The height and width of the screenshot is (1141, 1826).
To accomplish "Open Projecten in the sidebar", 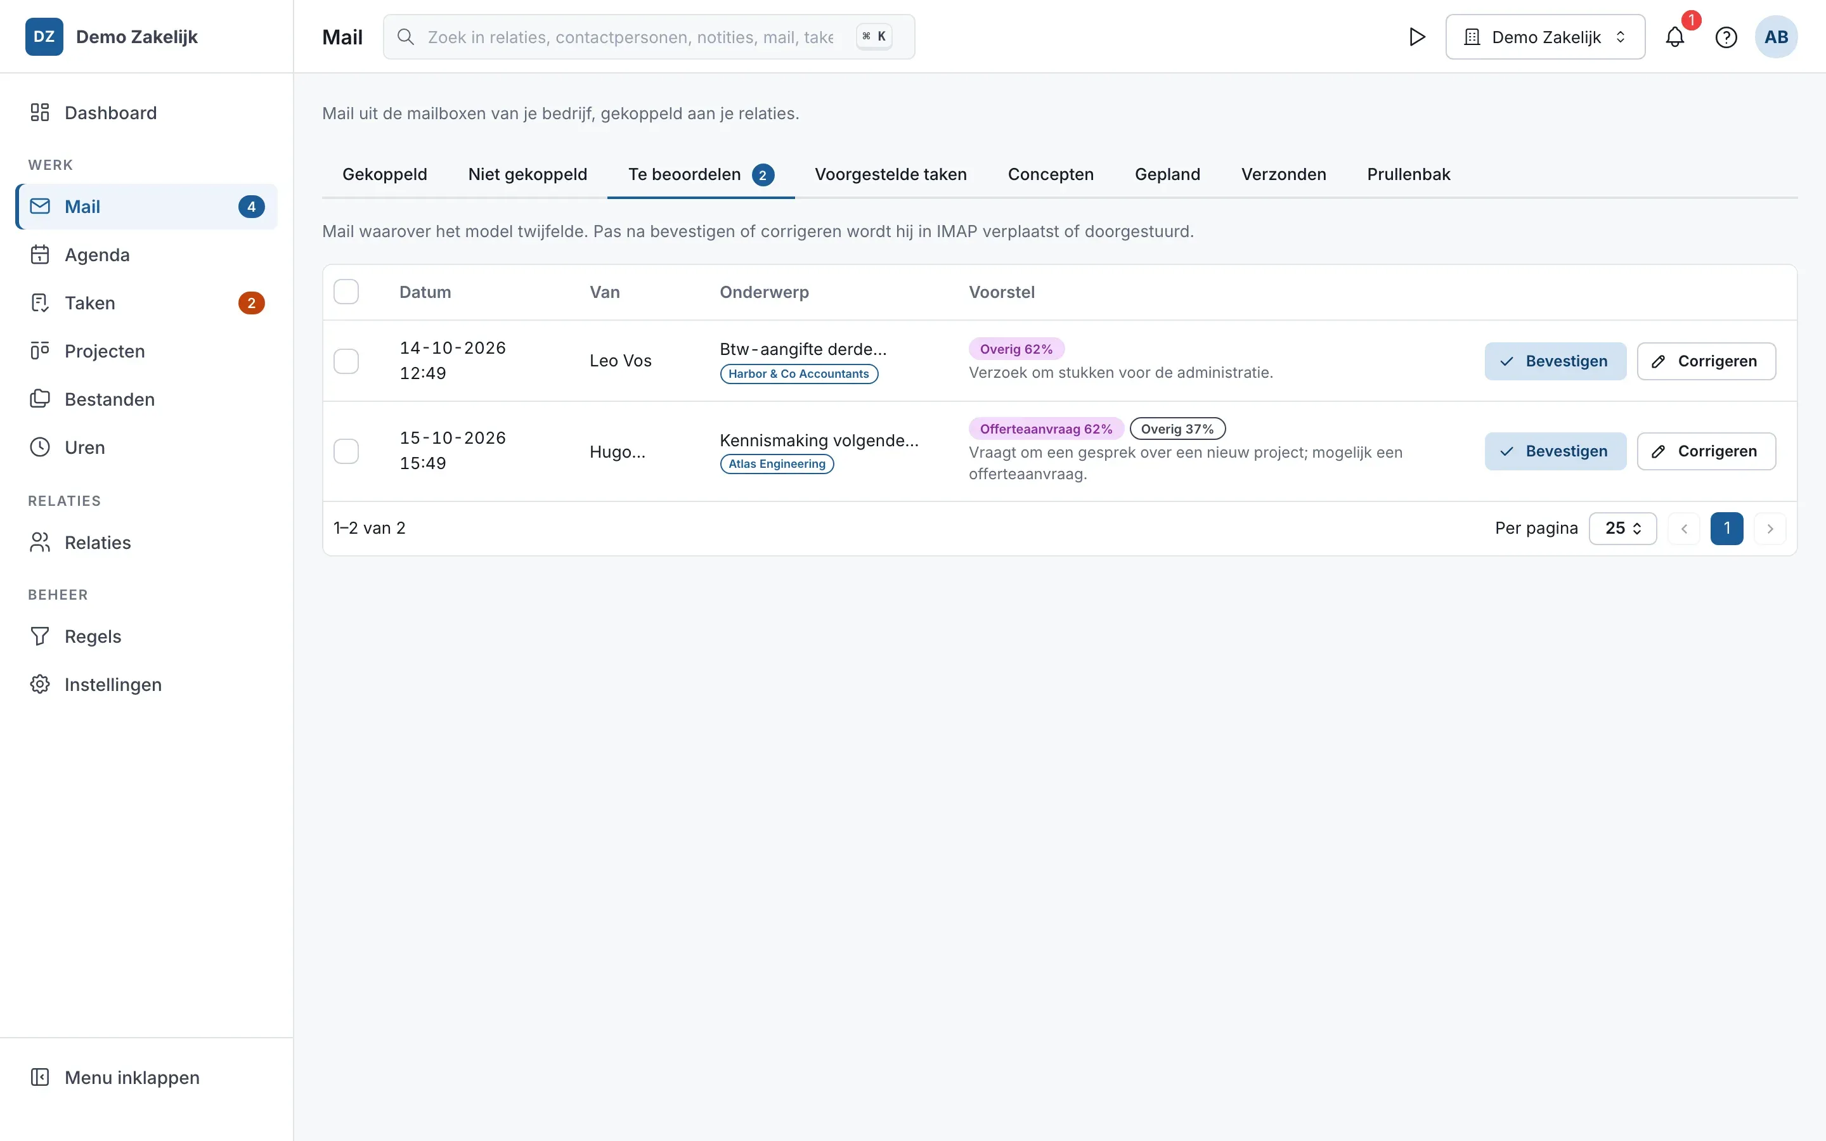I will click(146, 352).
